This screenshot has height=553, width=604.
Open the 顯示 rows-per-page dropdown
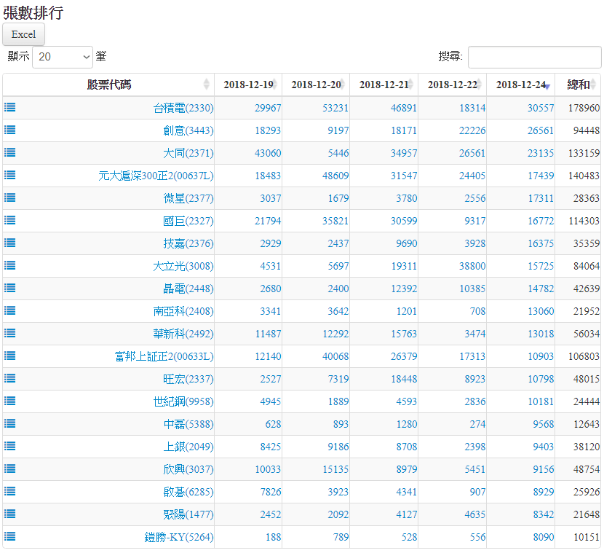[x=63, y=57]
